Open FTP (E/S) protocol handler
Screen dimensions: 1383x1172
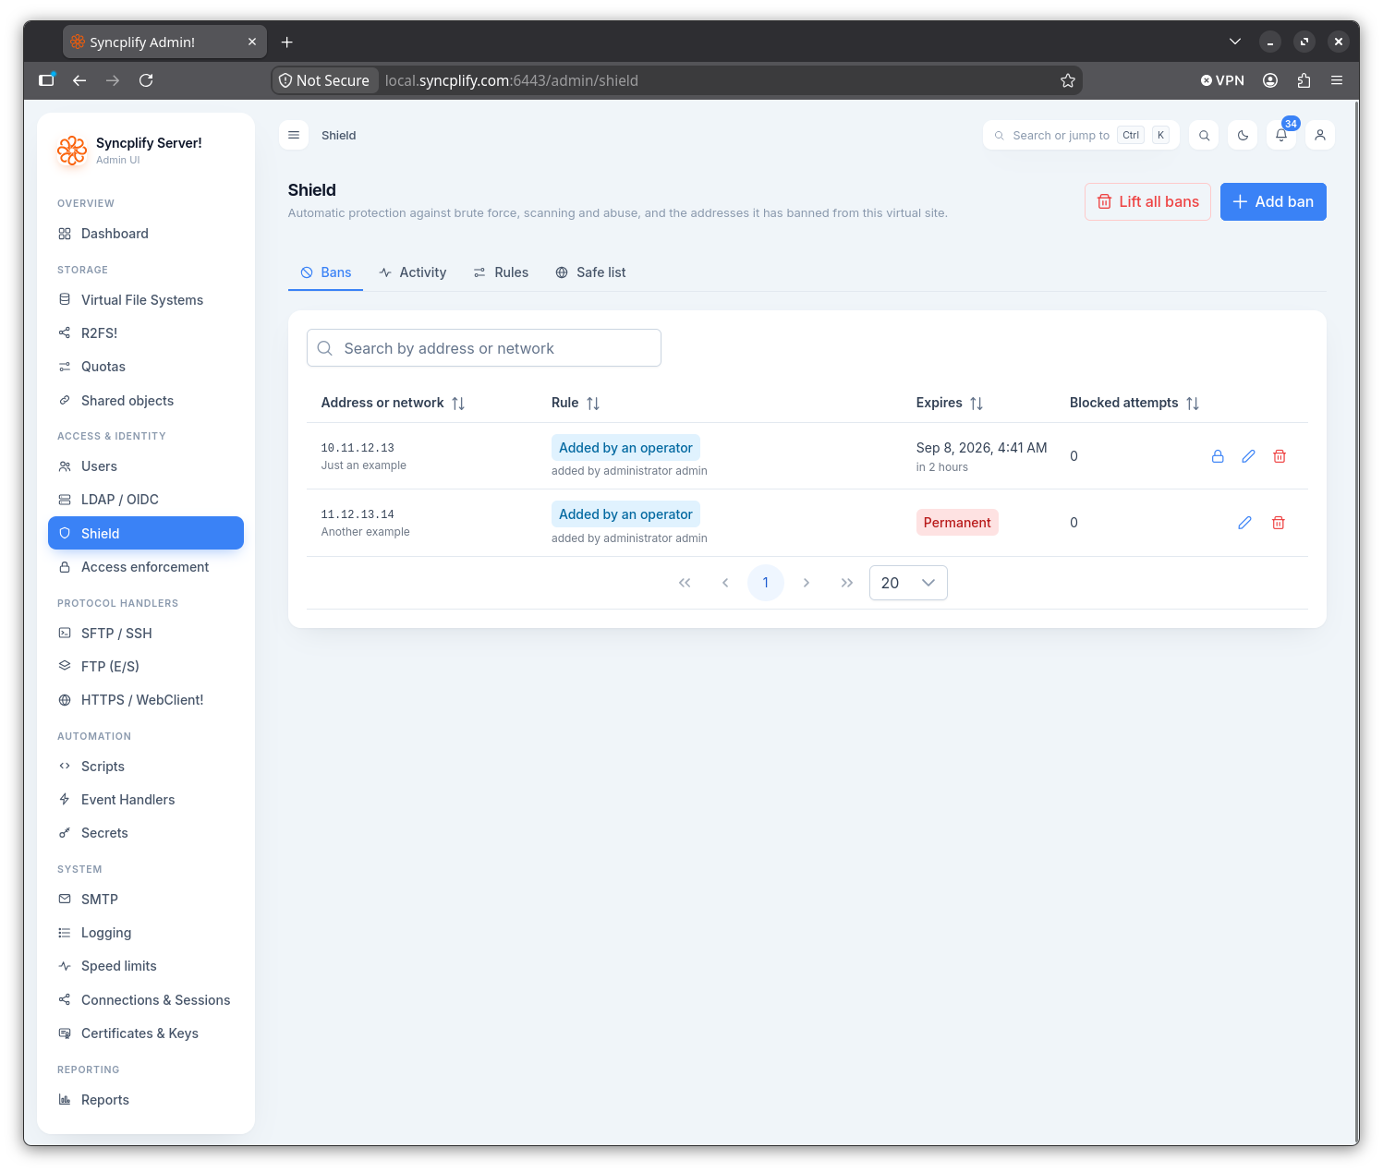click(x=146, y=667)
